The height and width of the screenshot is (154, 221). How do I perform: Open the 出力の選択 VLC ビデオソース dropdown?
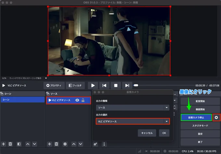pos(133,121)
